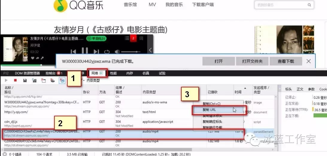Open the 正文 details tab
The width and height of the screenshot is (327, 156).
pos(300,89)
